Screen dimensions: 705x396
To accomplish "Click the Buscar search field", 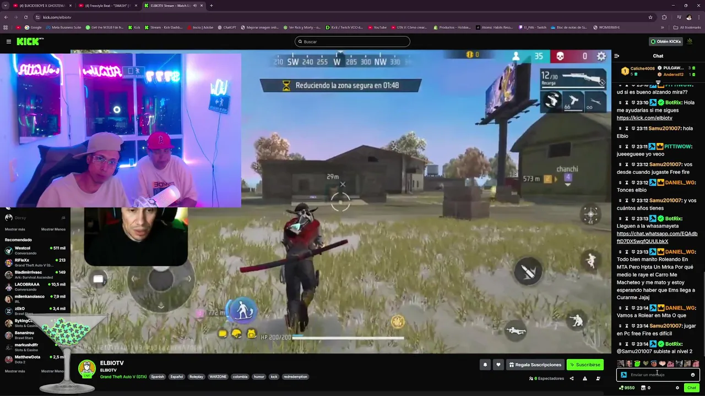I will (352, 42).
